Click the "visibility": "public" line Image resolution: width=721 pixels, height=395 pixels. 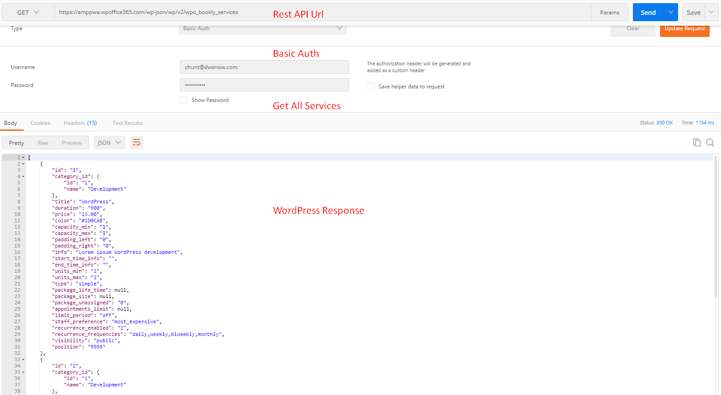tap(86, 340)
